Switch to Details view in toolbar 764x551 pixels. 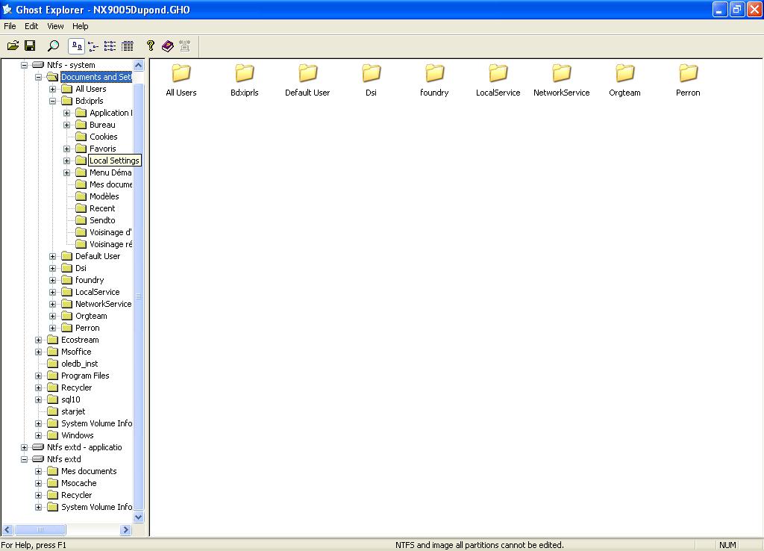[x=127, y=46]
